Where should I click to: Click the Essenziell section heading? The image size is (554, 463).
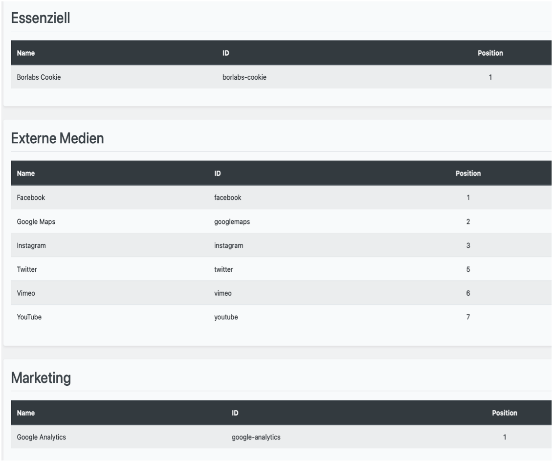[41, 18]
